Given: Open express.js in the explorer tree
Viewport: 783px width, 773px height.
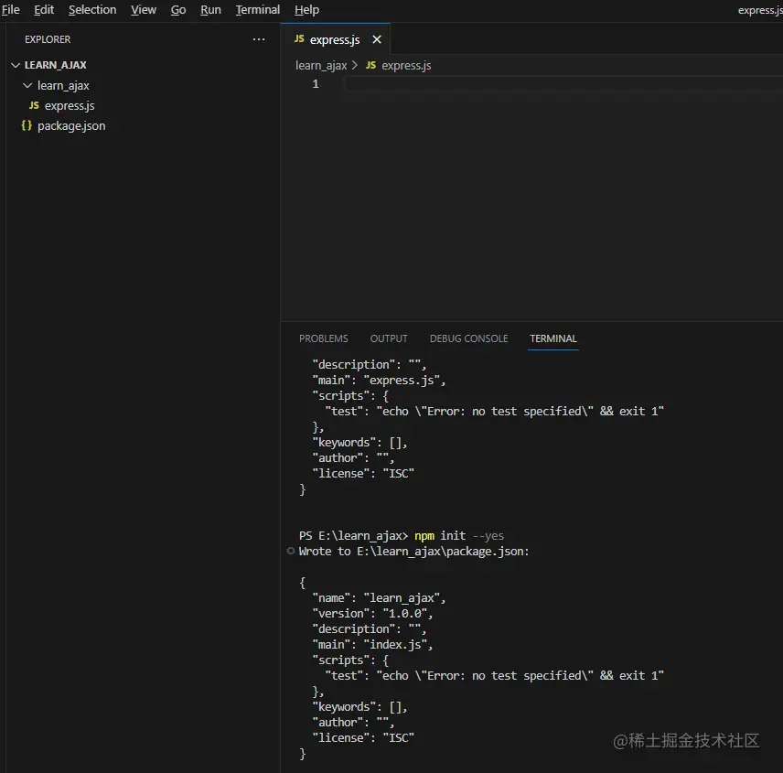Looking at the screenshot, I should point(70,106).
